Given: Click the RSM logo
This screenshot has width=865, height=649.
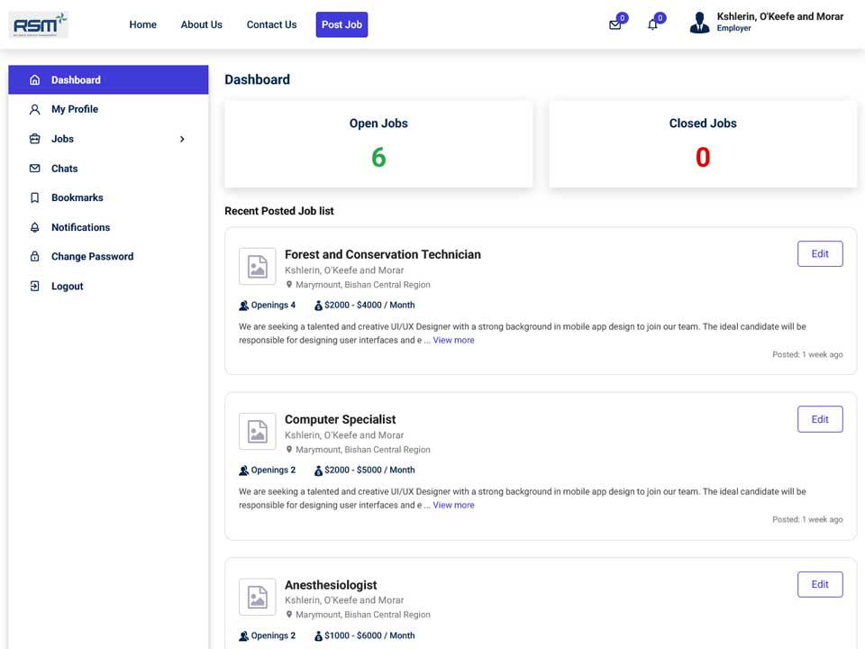Looking at the screenshot, I should (x=38, y=25).
